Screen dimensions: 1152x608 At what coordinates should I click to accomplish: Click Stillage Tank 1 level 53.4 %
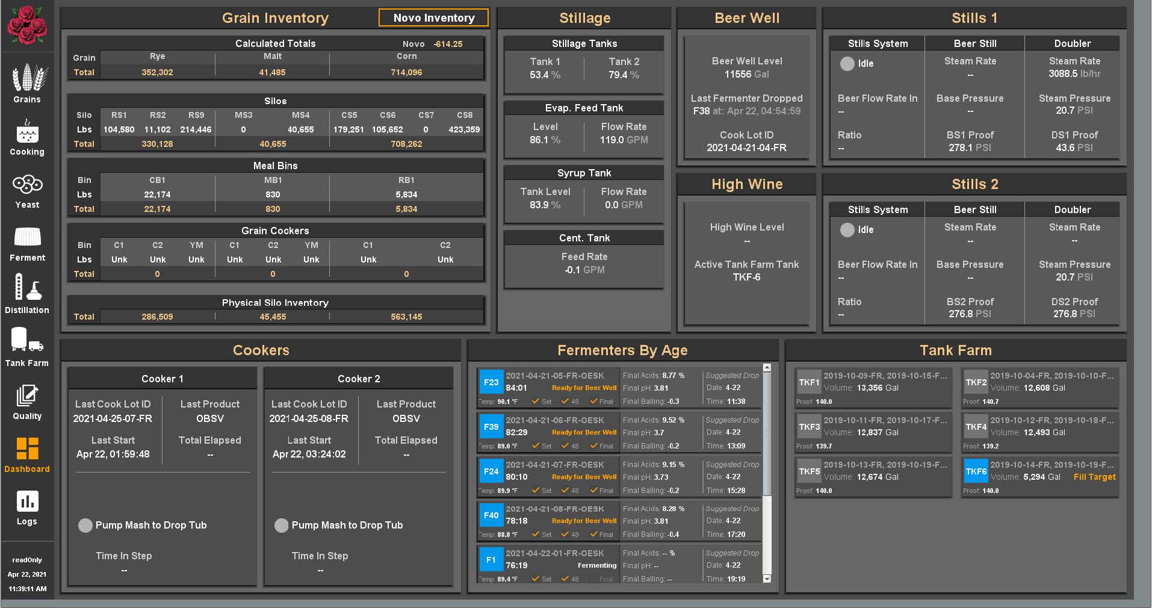tap(545, 75)
